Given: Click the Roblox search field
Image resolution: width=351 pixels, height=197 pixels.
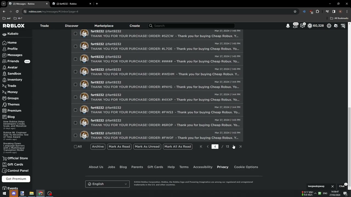Looking at the screenshot, I should pos(191,26).
